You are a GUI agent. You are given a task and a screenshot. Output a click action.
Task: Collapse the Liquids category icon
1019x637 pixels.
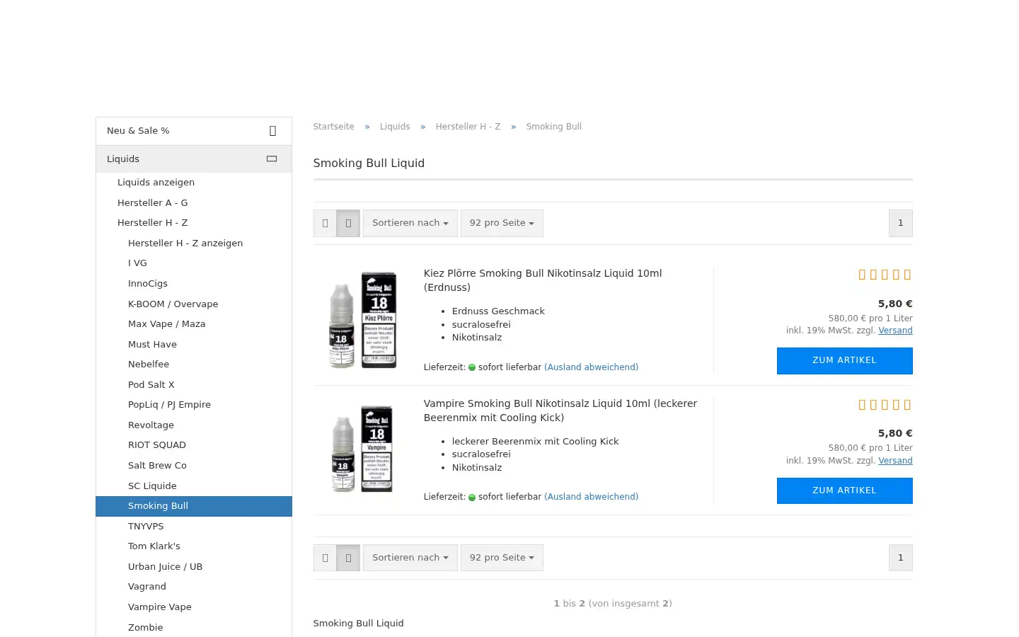[x=272, y=159]
